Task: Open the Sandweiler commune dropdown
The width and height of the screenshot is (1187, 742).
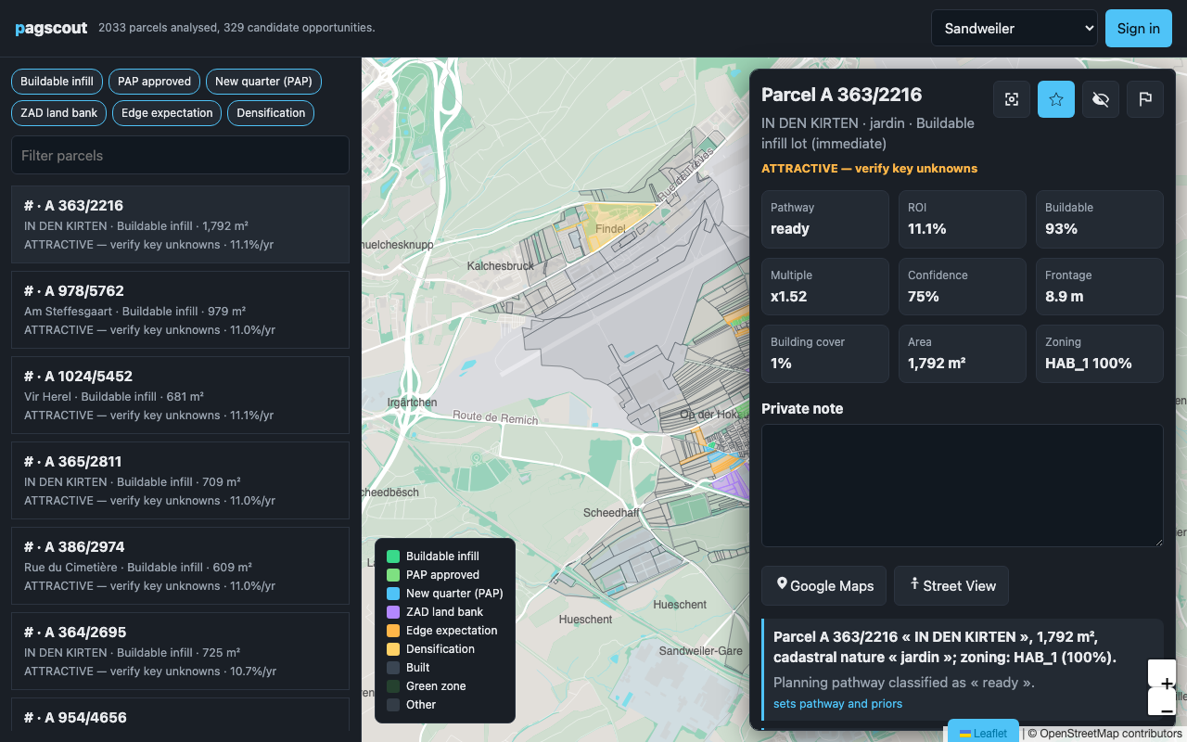Action: click(1015, 28)
